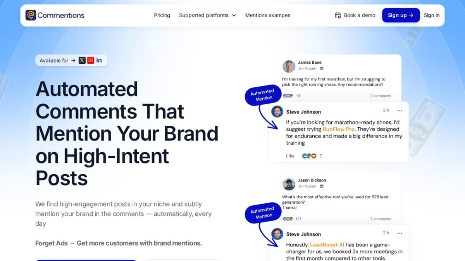The width and height of the screenshot is (465, 261).
Task: Open the Pricing menu item
Action: [162, 15]
